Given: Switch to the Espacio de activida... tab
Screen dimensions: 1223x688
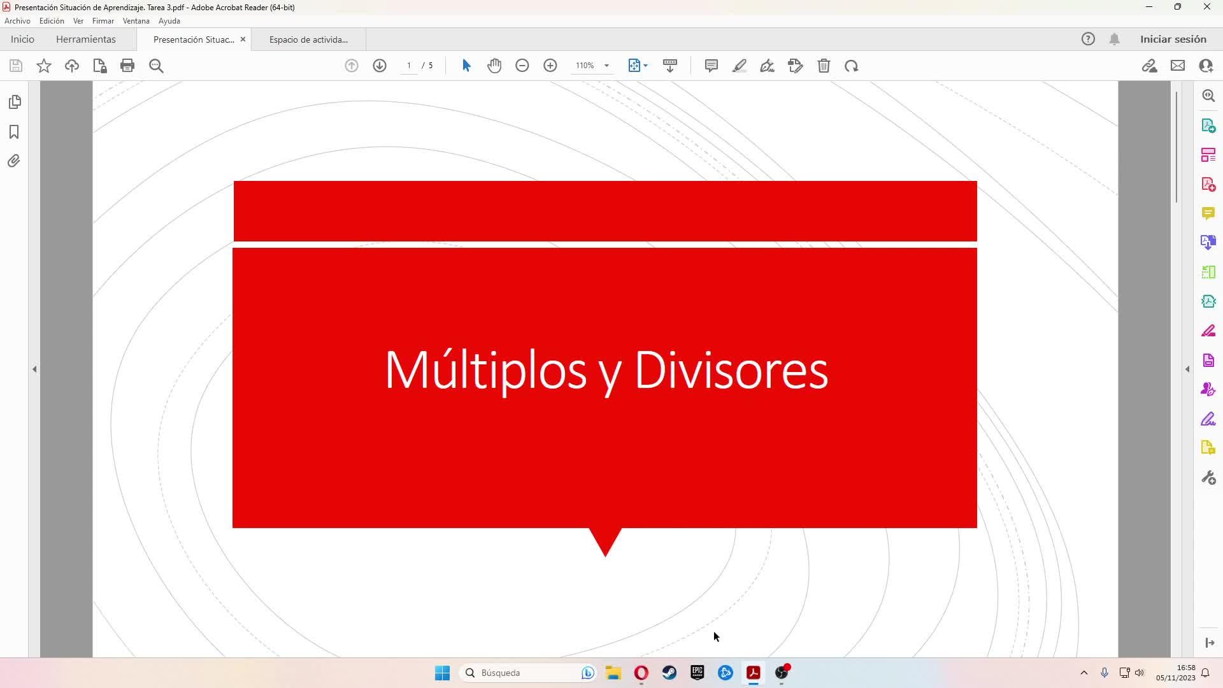Looking at the screenshot, I should tap(308, 39).
